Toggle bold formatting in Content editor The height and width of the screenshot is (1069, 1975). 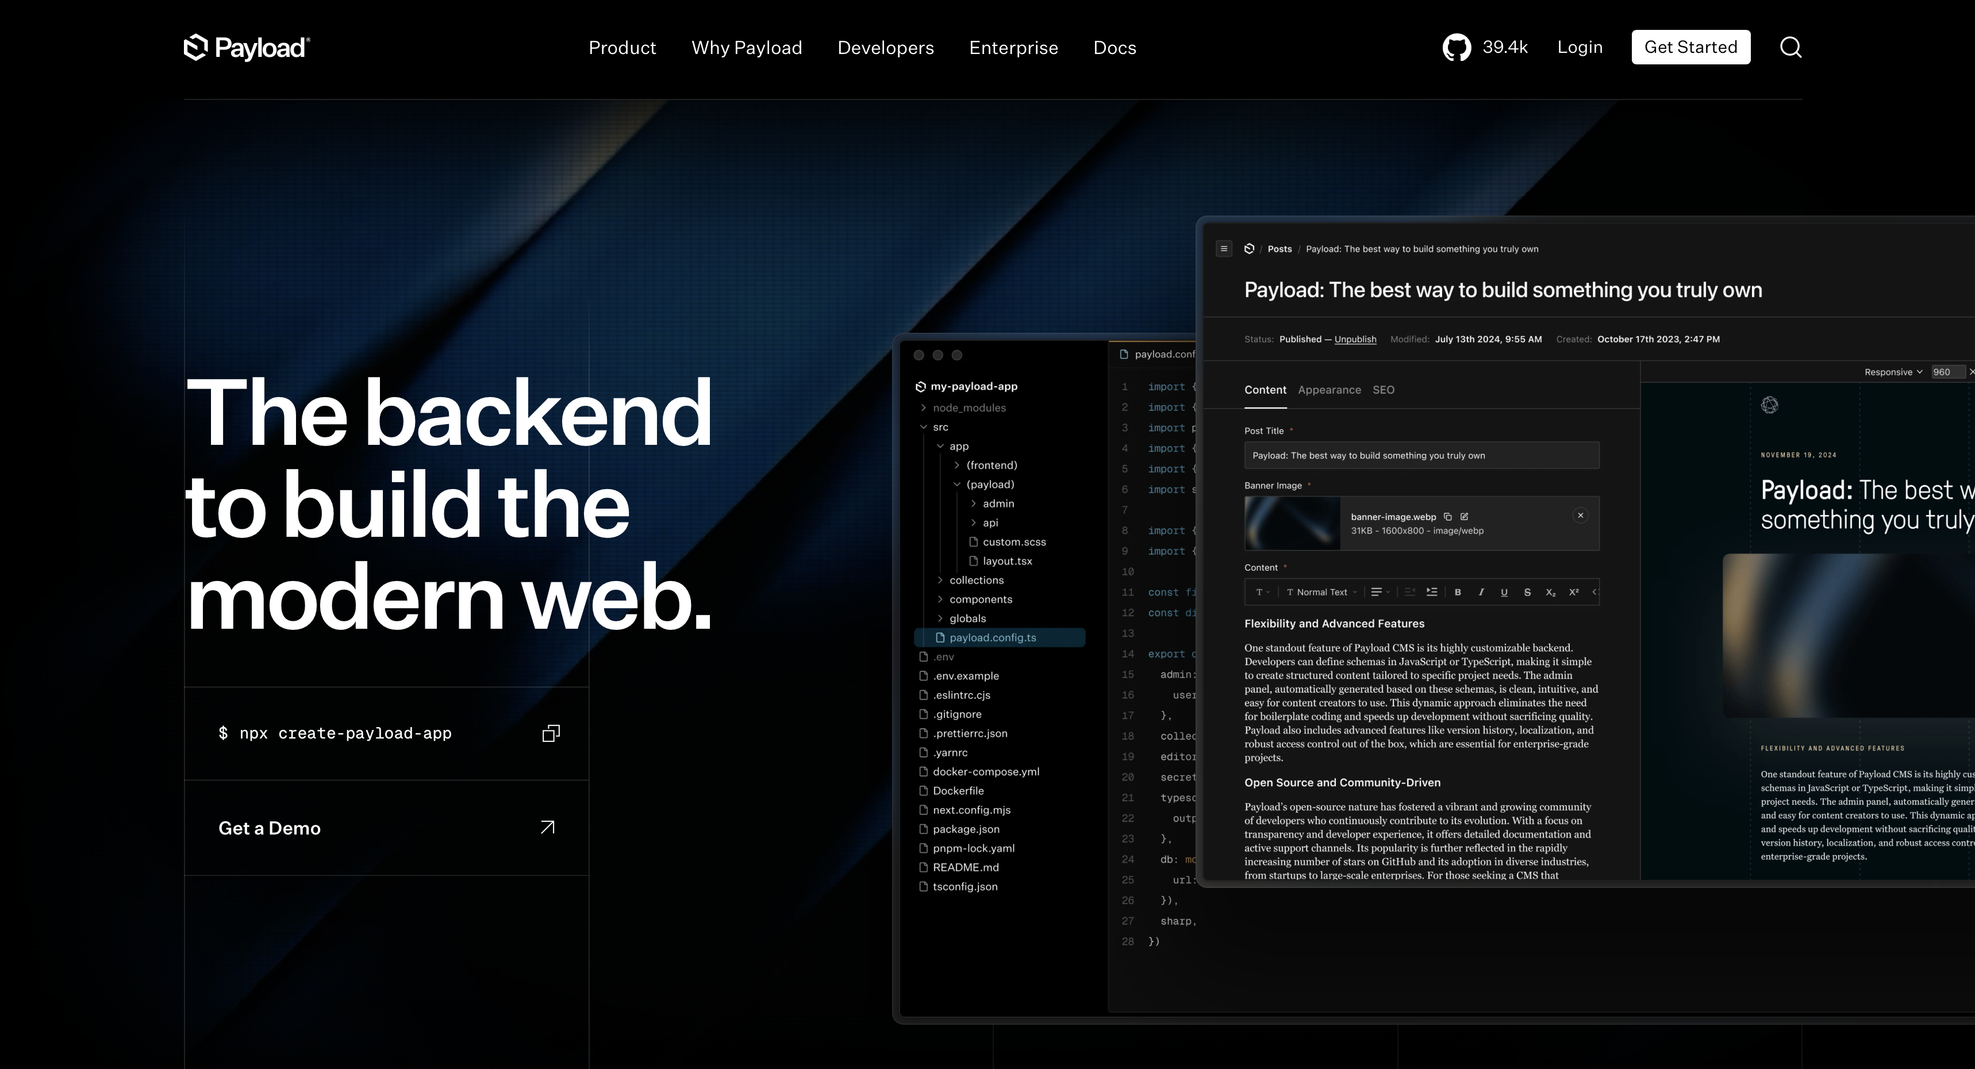(x=1458, y=592)
